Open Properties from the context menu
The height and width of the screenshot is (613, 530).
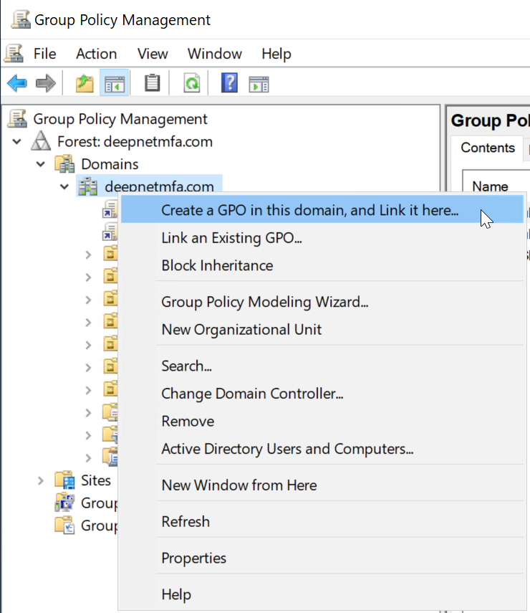click(x=193, y=558)
